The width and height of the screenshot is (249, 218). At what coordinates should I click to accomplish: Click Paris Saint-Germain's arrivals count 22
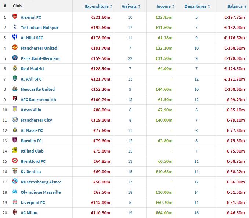(130, 58)
